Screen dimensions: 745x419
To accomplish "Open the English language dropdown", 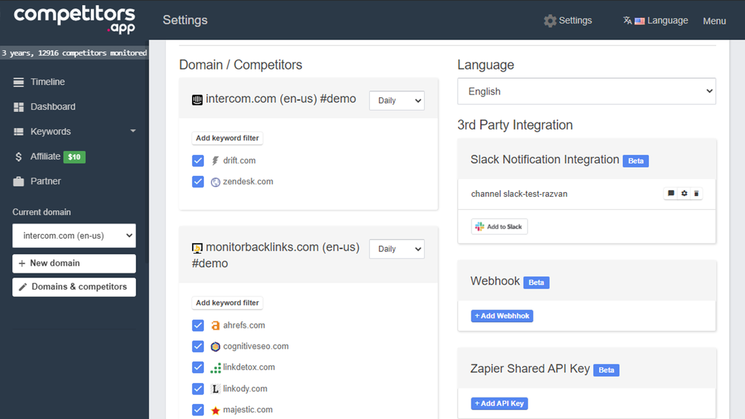I will point(586,91).
